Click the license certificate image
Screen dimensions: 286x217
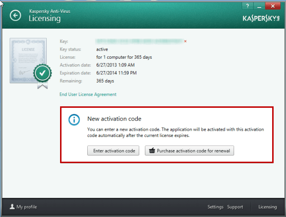(28, 61)
